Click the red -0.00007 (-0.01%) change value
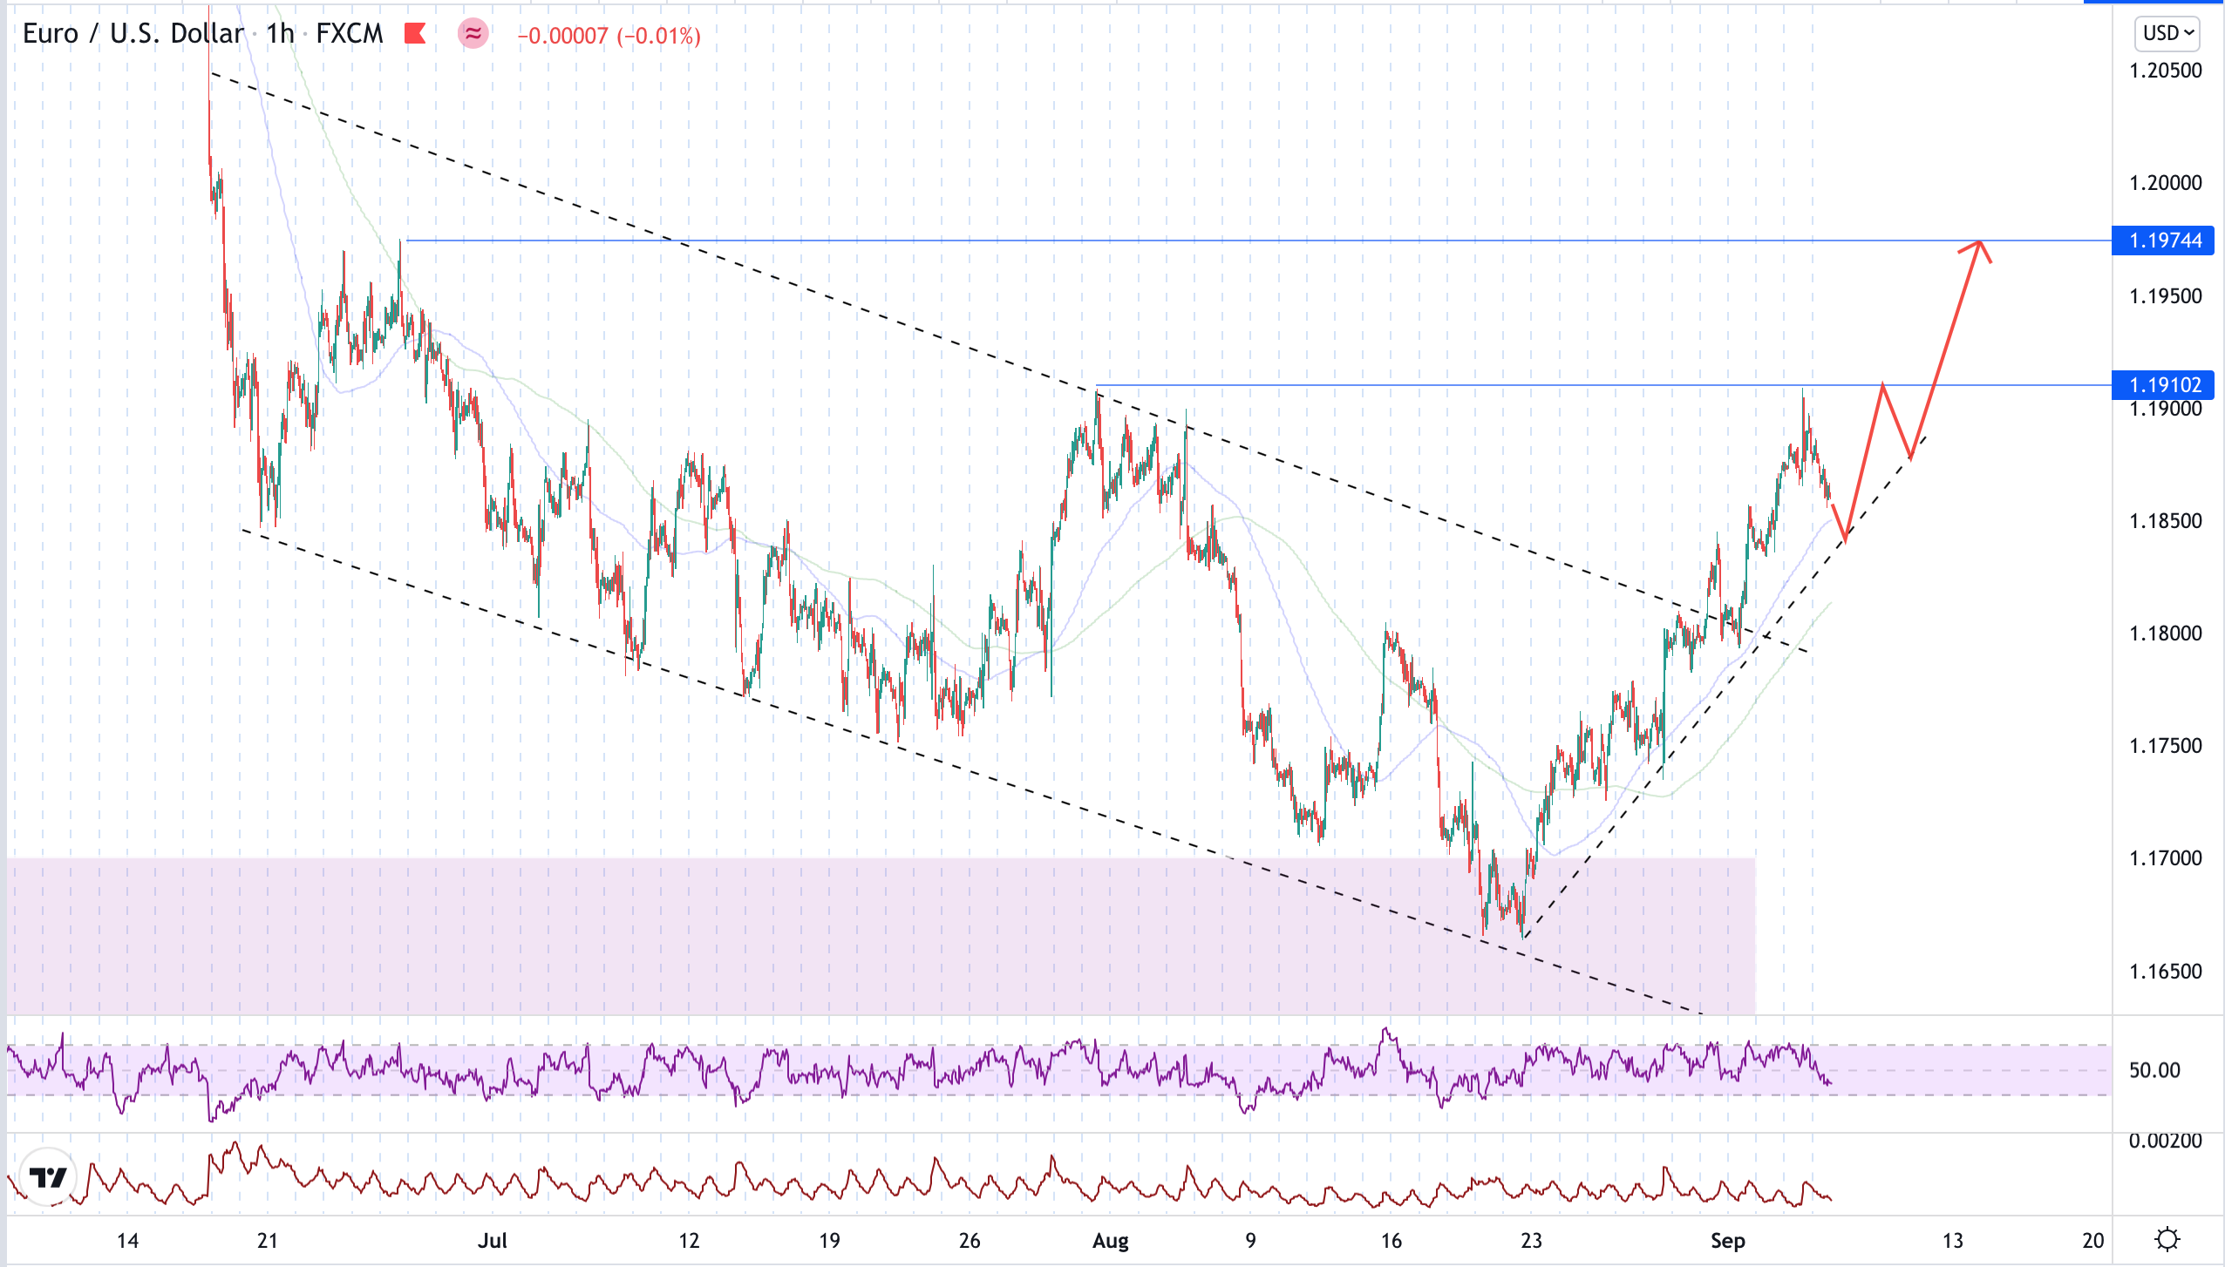This screenshot has height=1267, width=2225. (x=609, y=36)
